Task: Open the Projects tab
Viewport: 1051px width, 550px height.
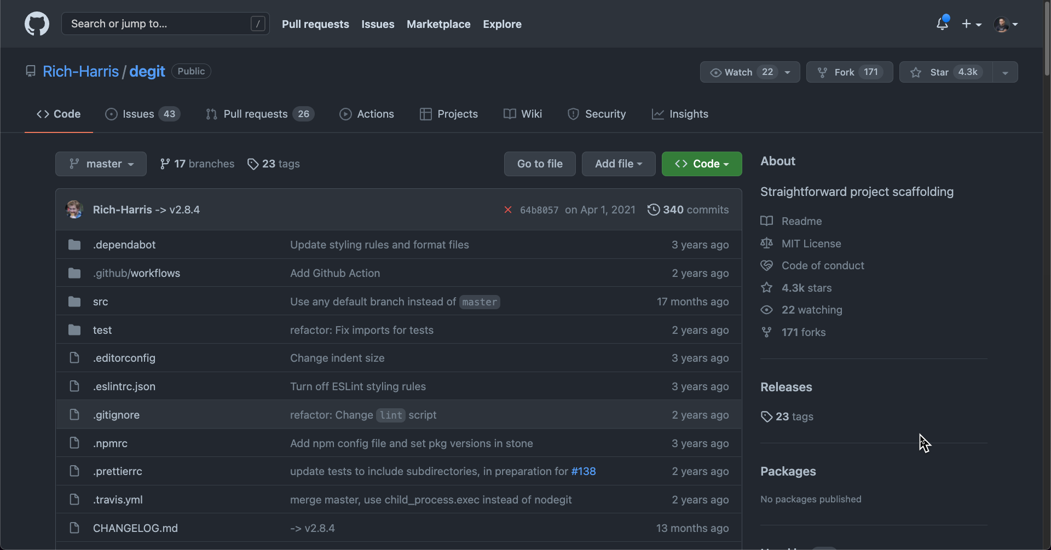Action: coord(449,114)
